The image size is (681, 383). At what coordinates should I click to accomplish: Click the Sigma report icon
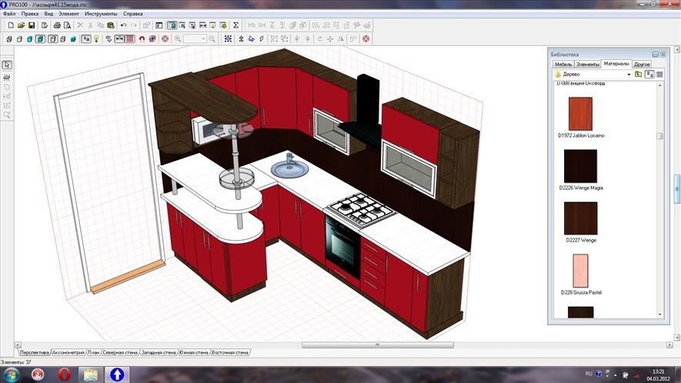point(235,25)
